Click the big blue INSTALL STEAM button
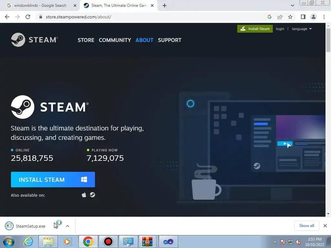Image resolution: width=331 pixels, height=248 pixels. coord(53,180)
